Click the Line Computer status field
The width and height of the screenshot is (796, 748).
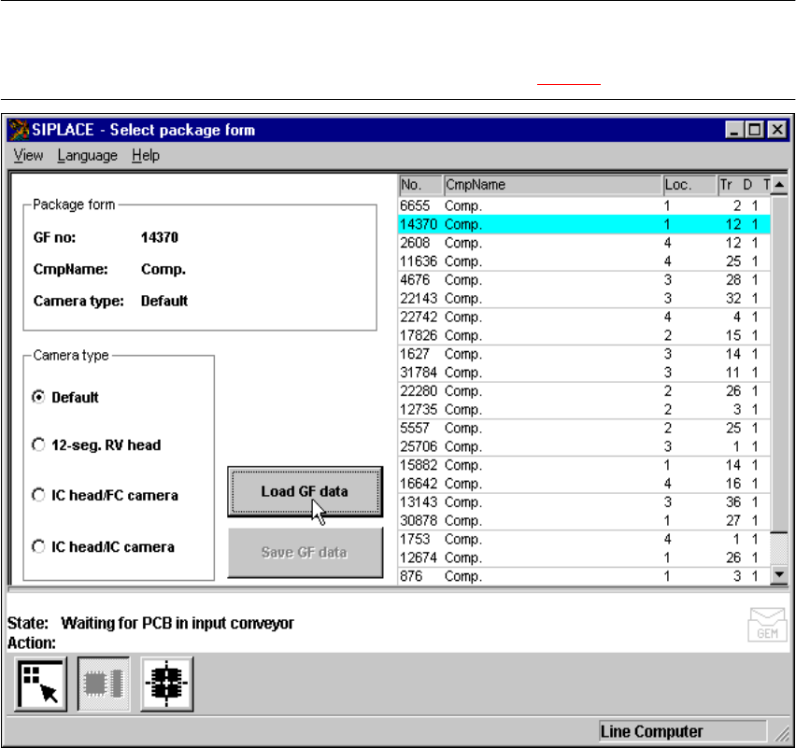[x=682, y=731]
